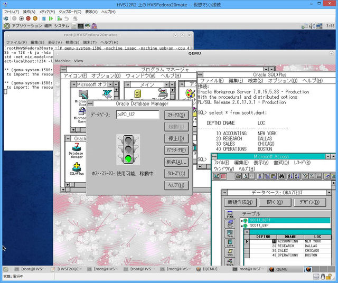
Task: Open the Oracle Database Manager control menu box
Action: coord(90,103)
